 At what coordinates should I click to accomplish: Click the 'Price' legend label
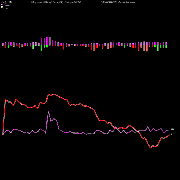coord(6,8)
